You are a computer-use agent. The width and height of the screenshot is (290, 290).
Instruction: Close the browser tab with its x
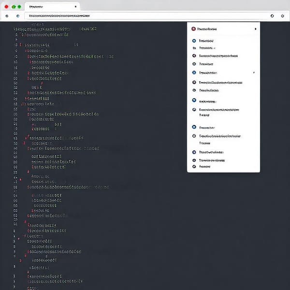75,7
